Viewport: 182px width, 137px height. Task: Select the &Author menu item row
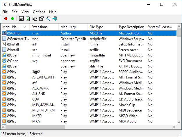[x=89, y=33]
